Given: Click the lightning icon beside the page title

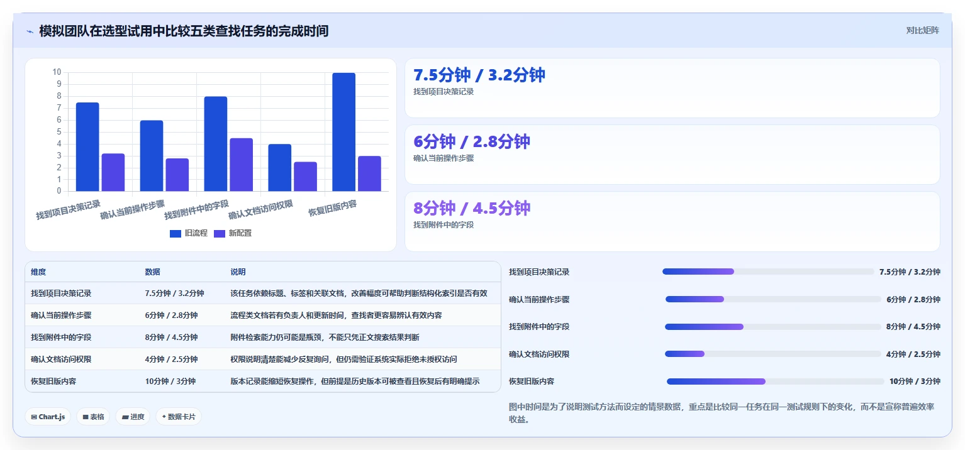Looking at the screenshot, I should point(30,31).
